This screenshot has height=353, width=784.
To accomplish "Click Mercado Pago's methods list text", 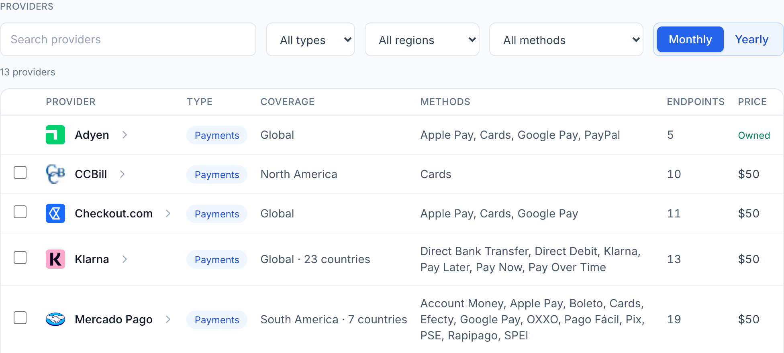I will [533, 319].
